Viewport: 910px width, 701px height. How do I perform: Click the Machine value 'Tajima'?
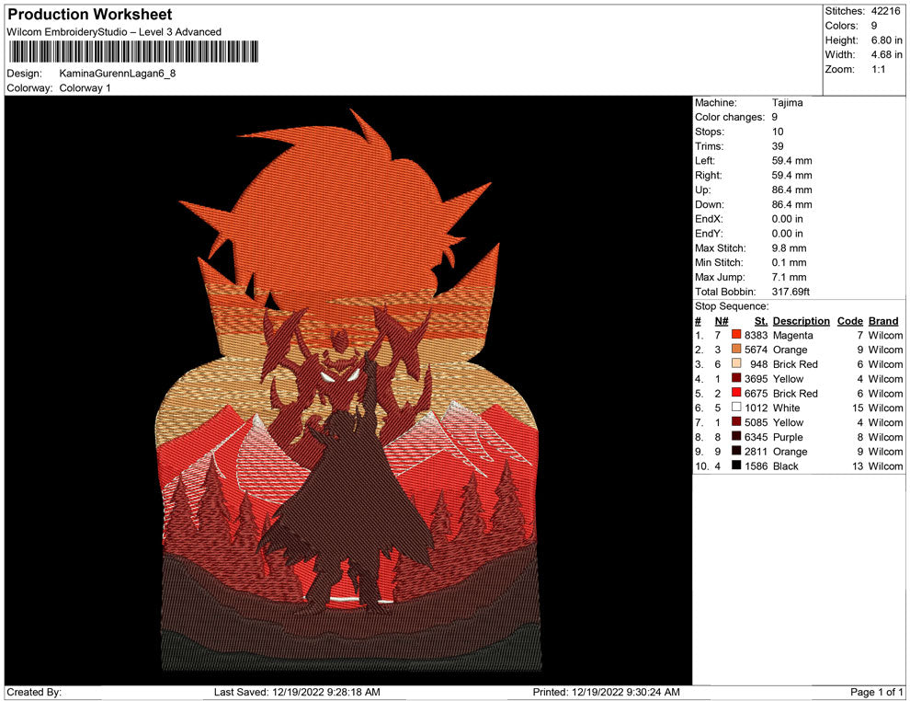coord(787,103)
